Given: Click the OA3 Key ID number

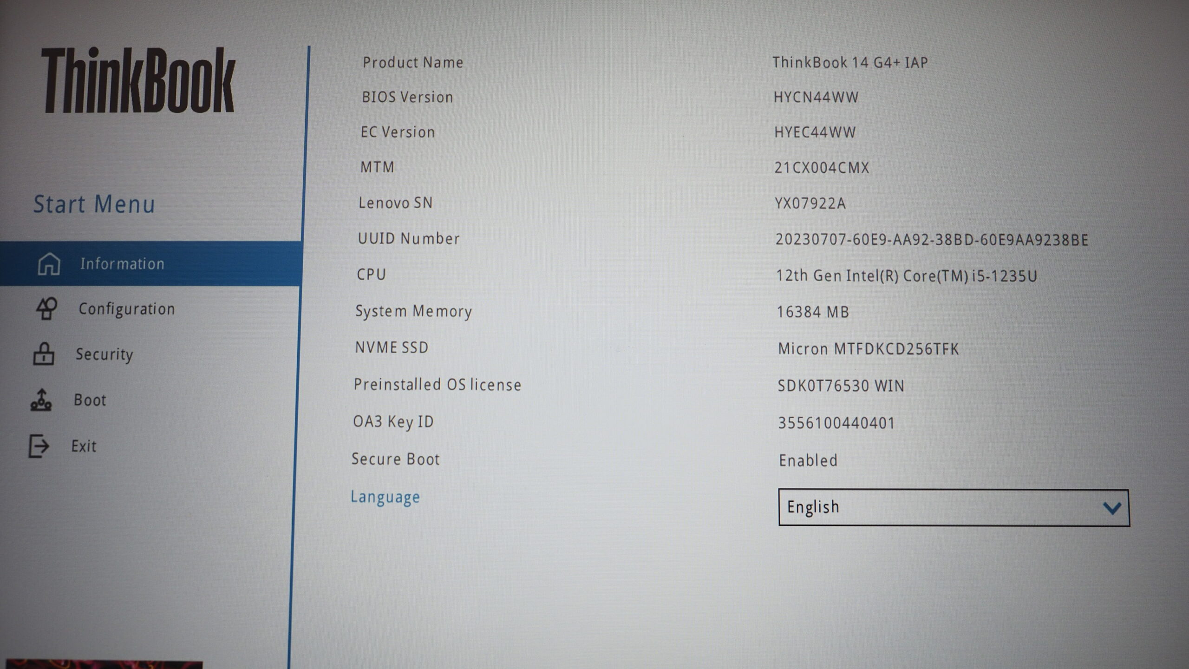Looking at the screenshot, I should point(836,423).
